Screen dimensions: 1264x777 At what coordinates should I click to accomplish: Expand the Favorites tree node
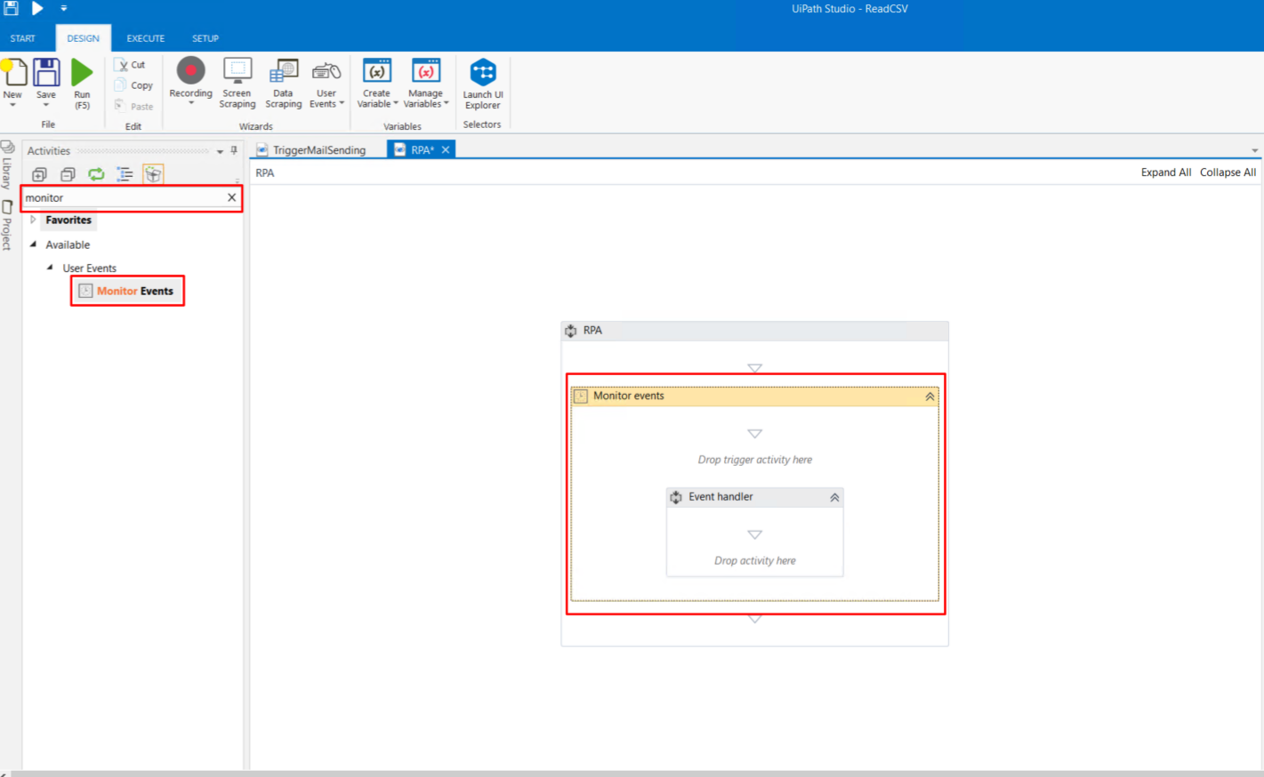33,220
